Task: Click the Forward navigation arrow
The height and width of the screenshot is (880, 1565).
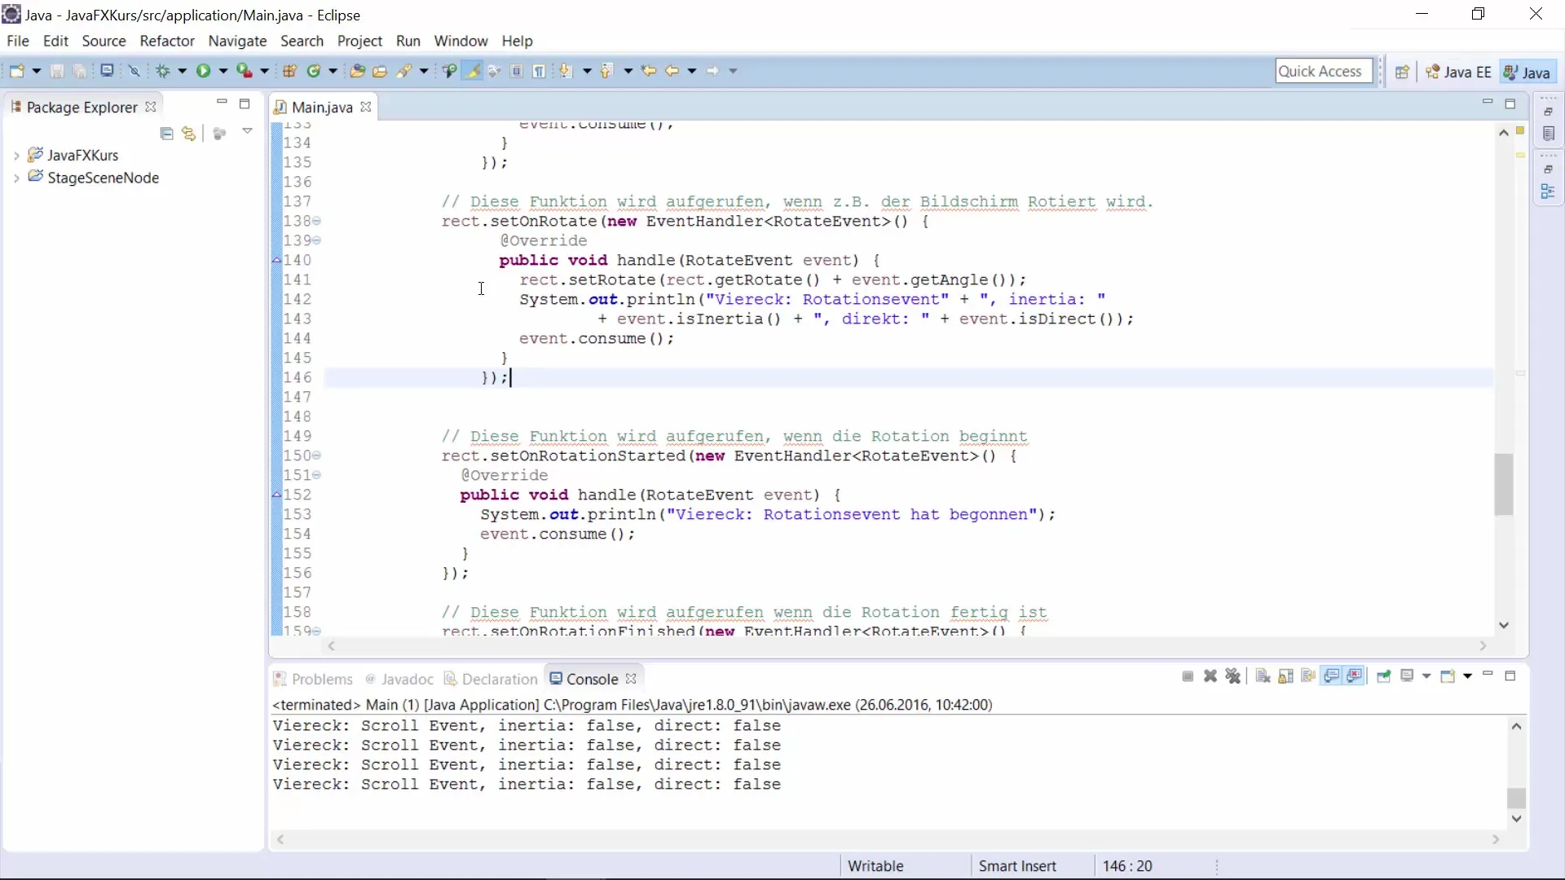Action: point(712,71)
